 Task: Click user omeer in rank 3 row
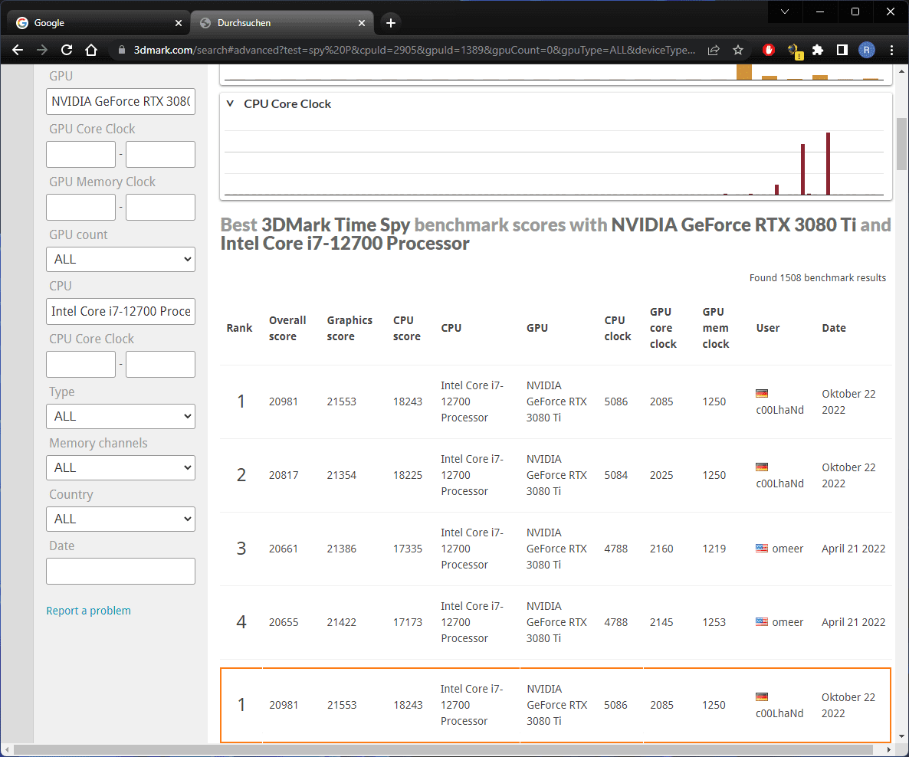click(x=787, y=549)
